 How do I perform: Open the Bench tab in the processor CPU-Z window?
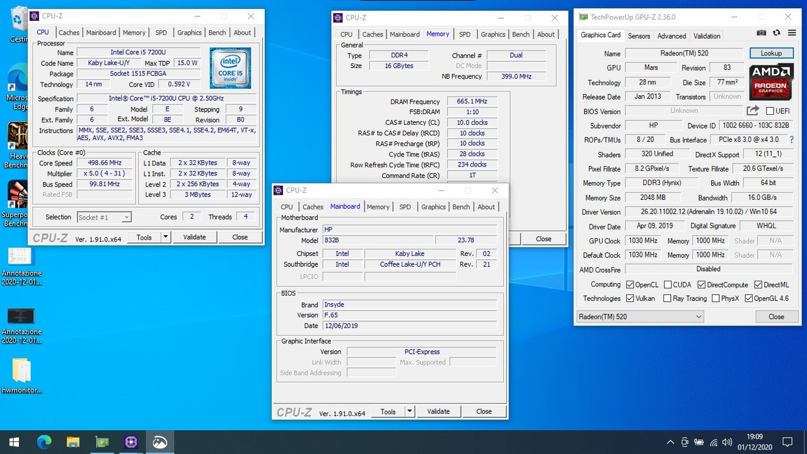coord(217,33)
